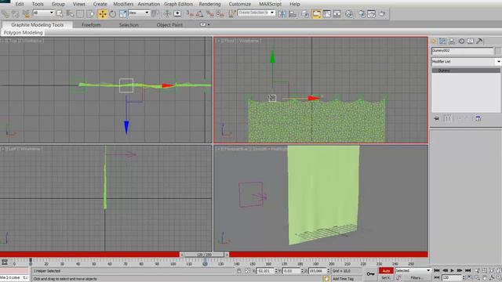Image resolution: width=502 pixels, height=282 pixels.
Task: Open the MAXScript menu
Action: [270, 4]
